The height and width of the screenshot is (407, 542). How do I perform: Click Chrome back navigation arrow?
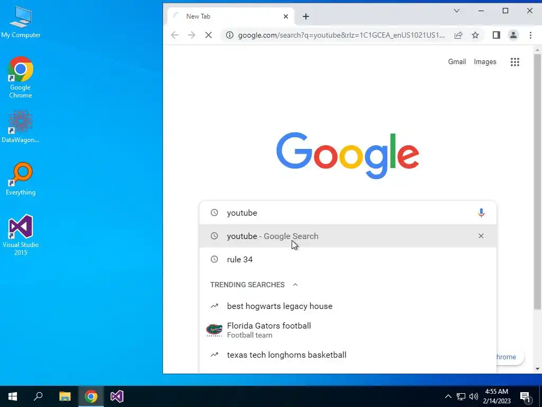(175, 35)
